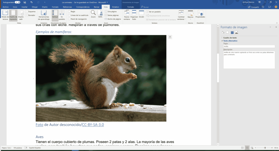Switch to Diseño web view
Image resolution: width=279 pixels, height=151 pixels.
[x=21, y=15]
